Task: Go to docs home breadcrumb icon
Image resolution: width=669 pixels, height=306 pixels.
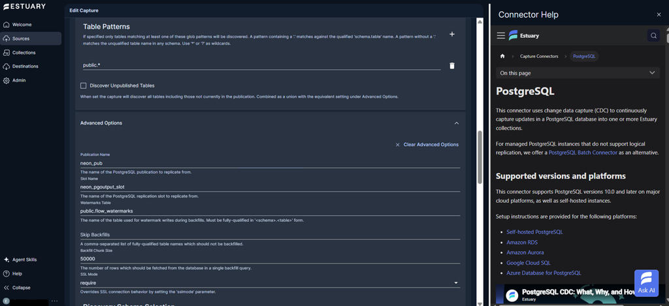Action: pyautogui.click(x=502, y=56)
